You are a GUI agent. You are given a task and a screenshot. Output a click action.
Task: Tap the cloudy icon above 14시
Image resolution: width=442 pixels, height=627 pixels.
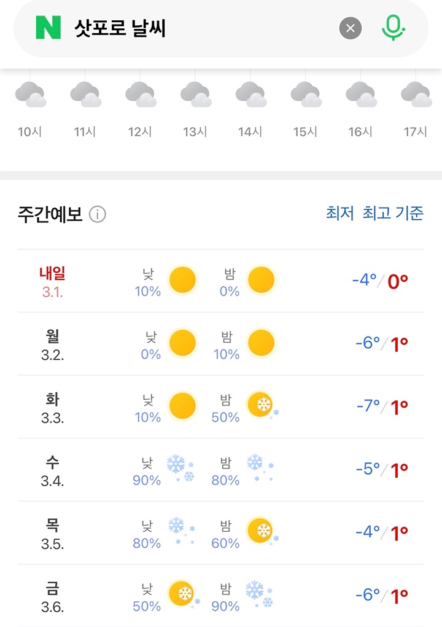click(250, 95)
